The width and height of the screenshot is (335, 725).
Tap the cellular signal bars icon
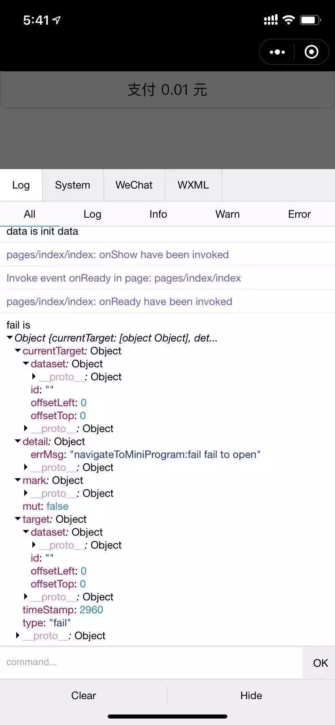(271, 20)
